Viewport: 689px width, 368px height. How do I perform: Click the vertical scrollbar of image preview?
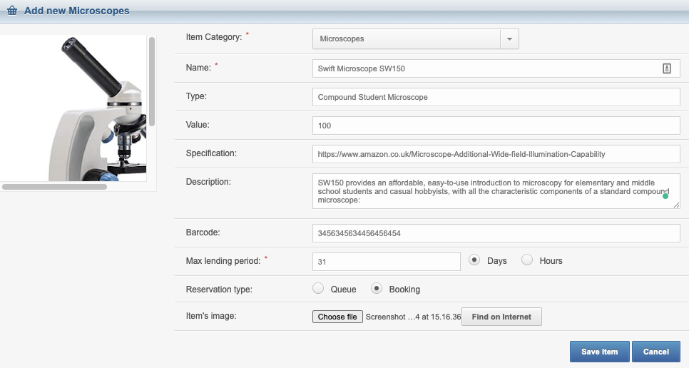coord(152,82)
